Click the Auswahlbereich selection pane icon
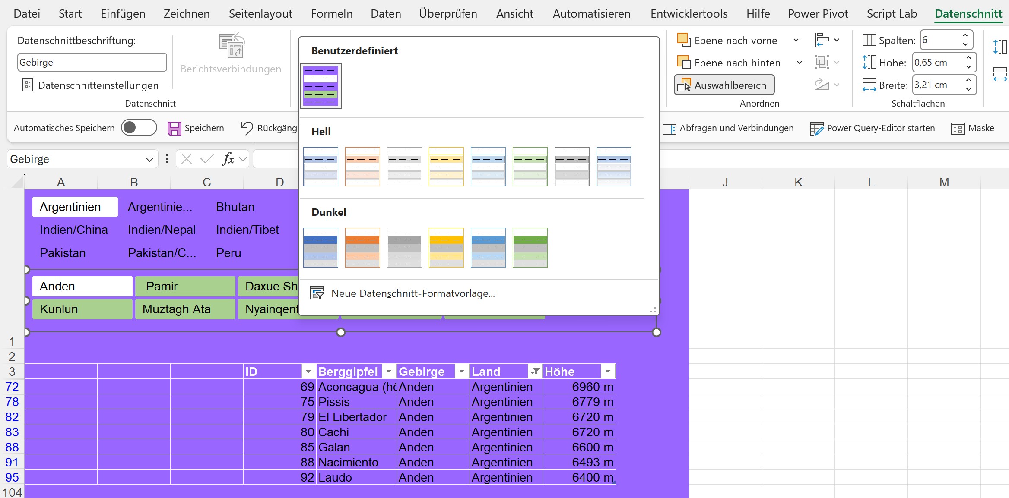The width and height of the screenshot is (1009, 498). pyautogui.click(x=684, y=85)
